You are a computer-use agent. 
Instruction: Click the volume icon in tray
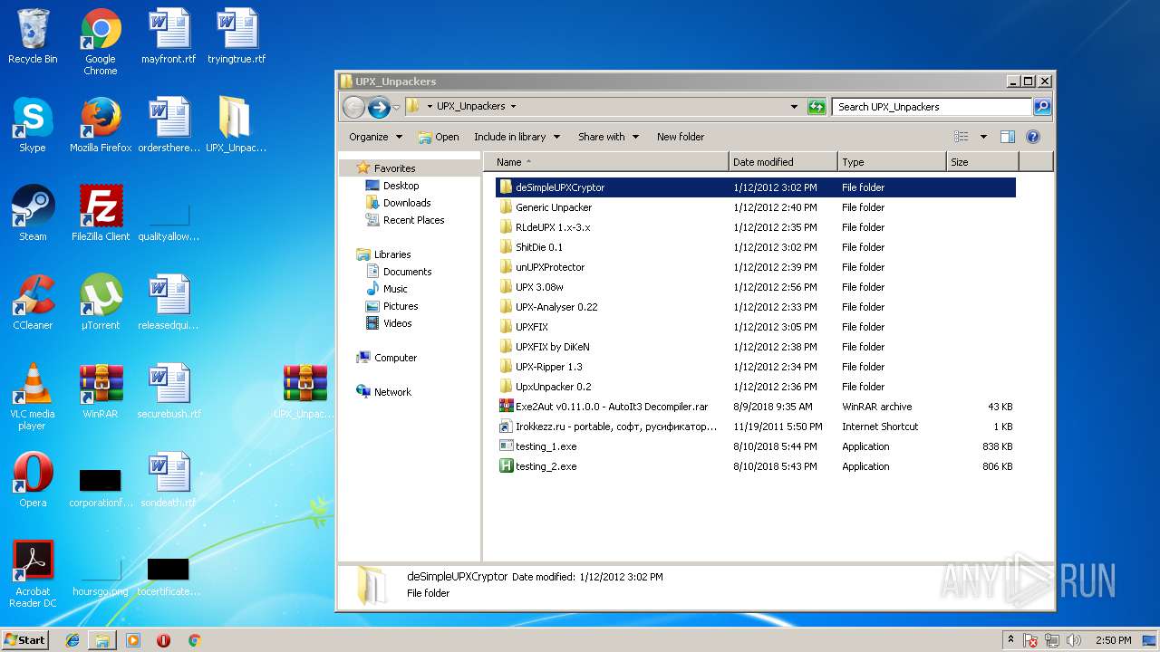click(1074, 640)
